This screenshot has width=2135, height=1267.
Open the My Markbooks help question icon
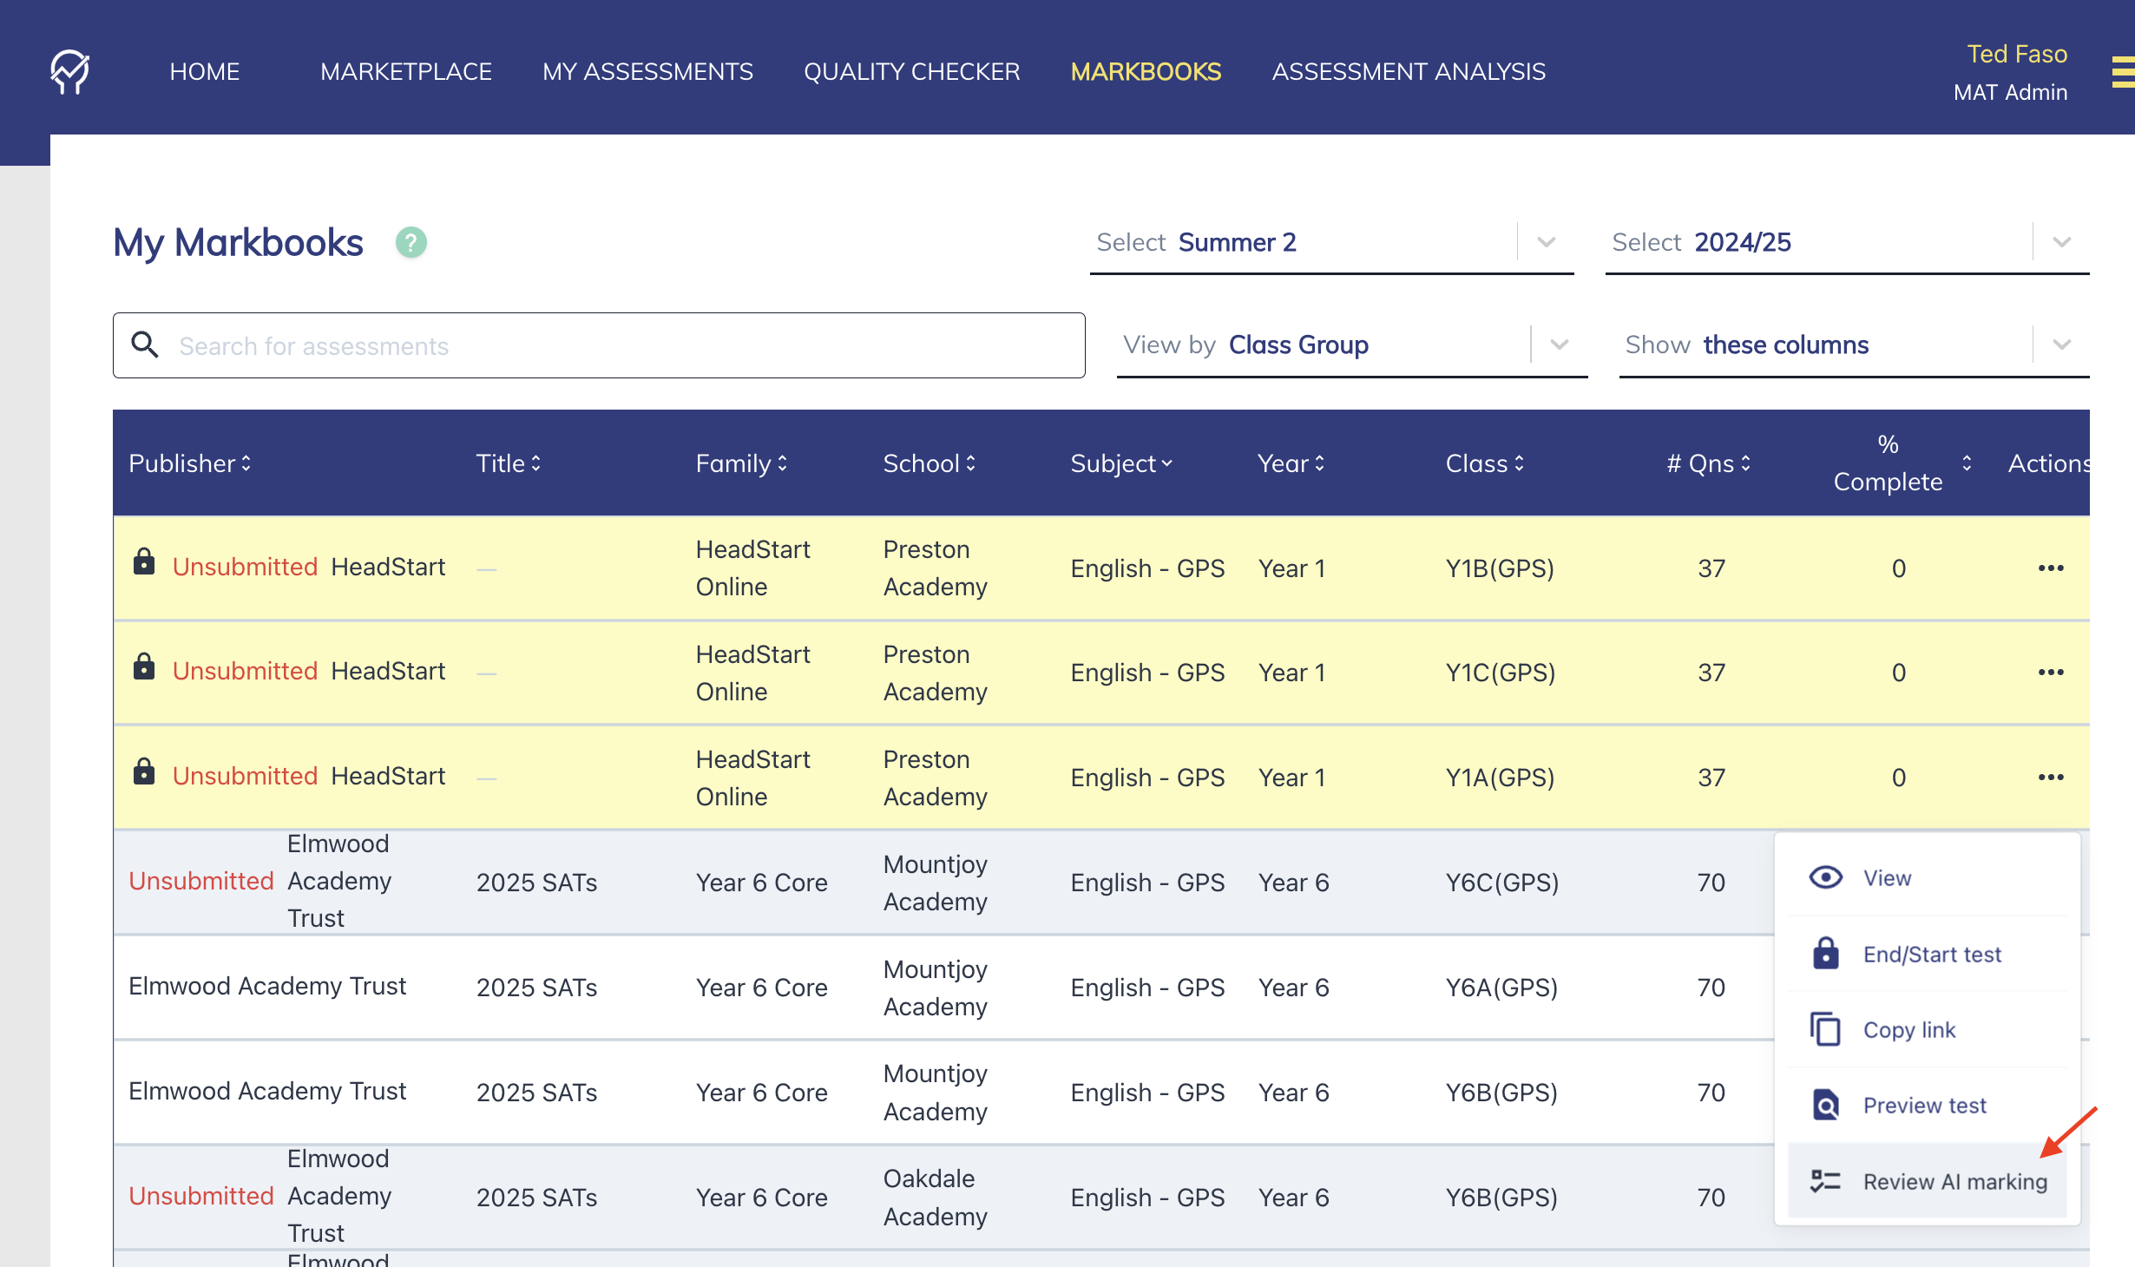pos(411,243)
